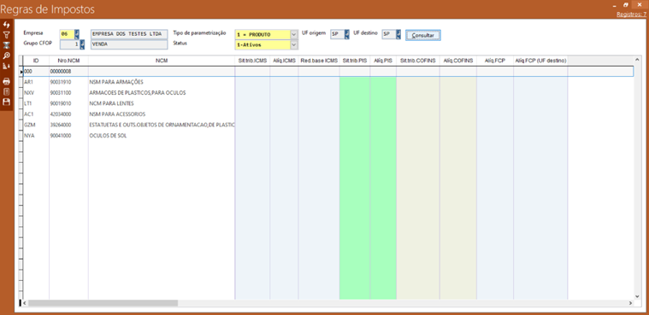Click the Nro.NCM column header
Screen dimensions: 649x315
click(x=68, y=61)
